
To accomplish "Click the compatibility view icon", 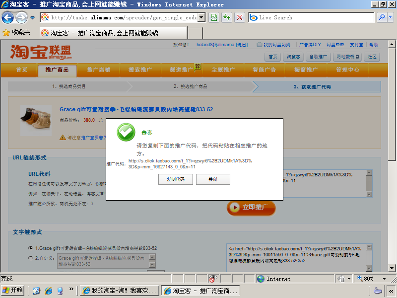I will pyautogui.click(x=214, y=17).
